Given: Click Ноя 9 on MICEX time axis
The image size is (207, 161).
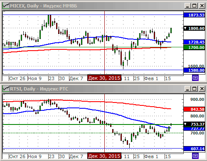Looking at the screenshot, I should (x=34, y=78).
